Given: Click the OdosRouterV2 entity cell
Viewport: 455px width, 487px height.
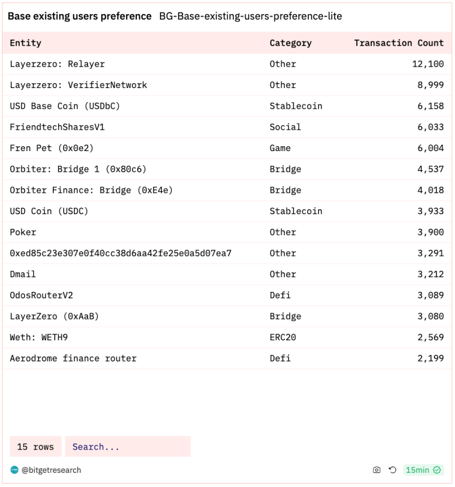Looking at the screenshot, I should point(41,295).
